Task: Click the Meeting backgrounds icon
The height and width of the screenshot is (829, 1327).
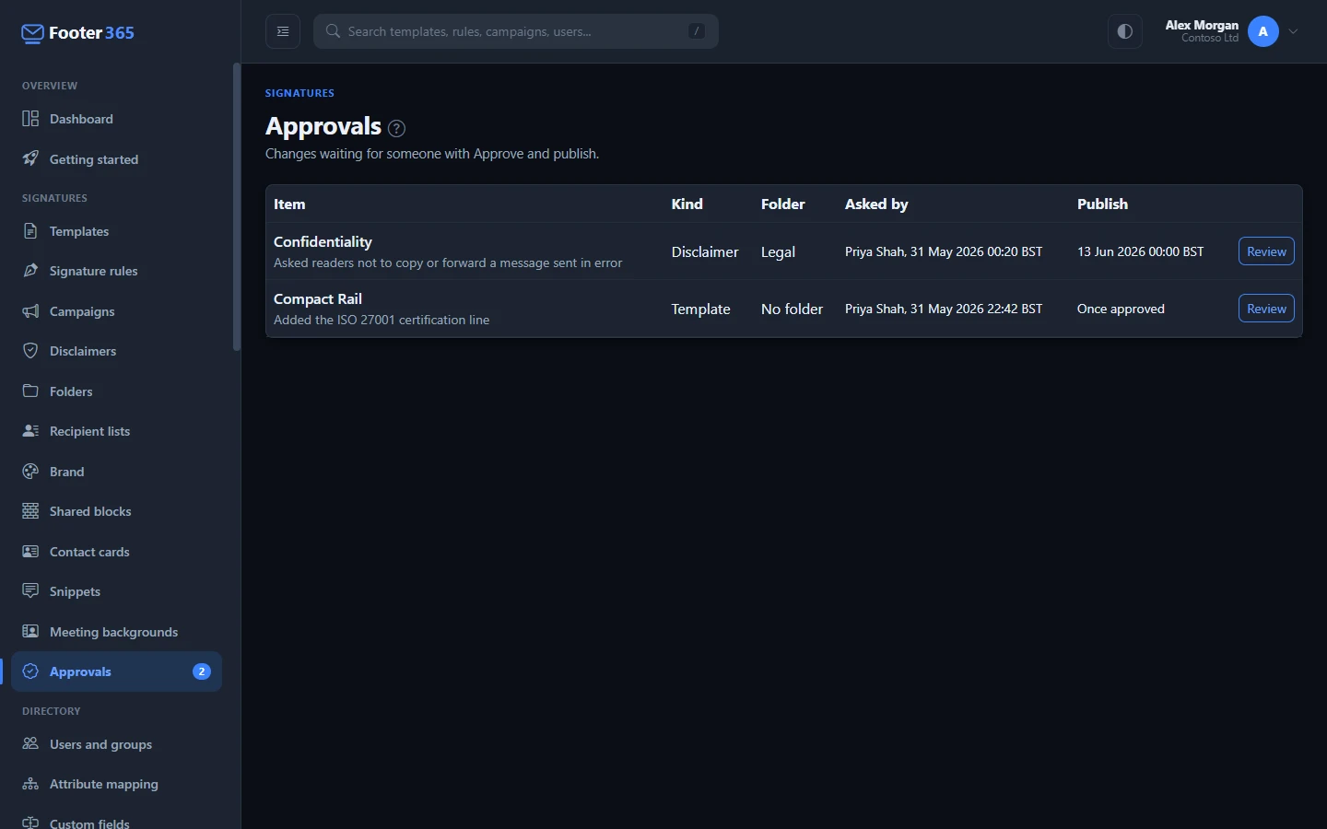Action: tap(30, 632)
